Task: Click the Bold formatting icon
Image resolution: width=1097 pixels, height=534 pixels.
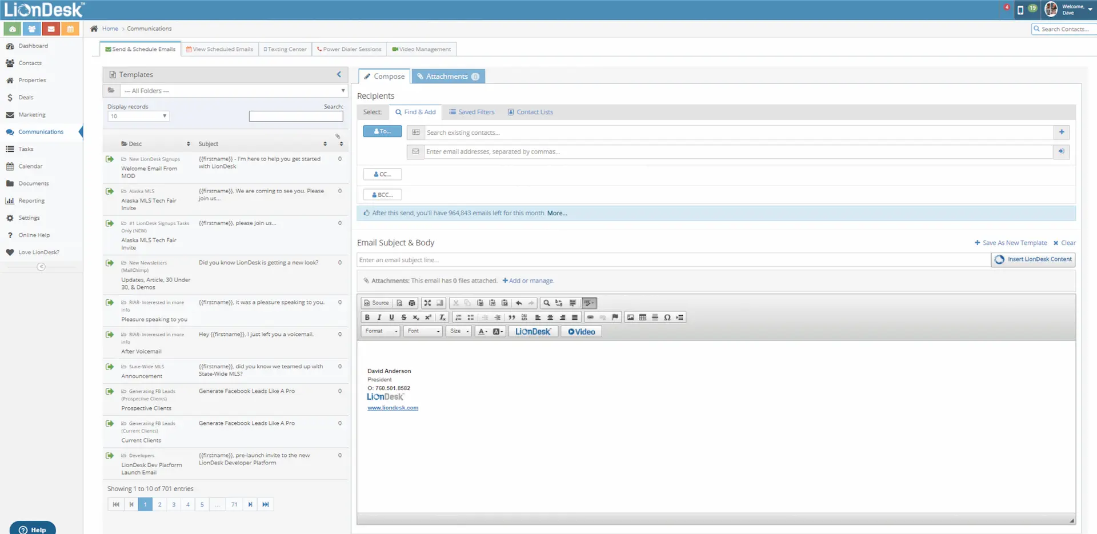Action: pyautogui.click(x=367, y=318)
